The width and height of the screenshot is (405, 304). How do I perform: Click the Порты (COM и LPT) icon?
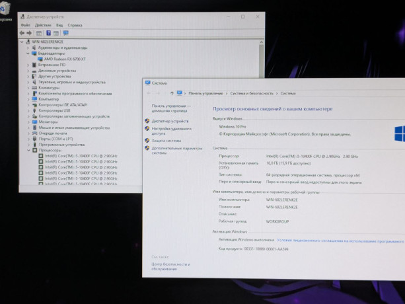click(34, 139)
